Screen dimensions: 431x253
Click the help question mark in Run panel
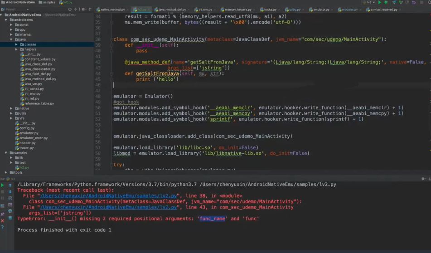(3, 227)
